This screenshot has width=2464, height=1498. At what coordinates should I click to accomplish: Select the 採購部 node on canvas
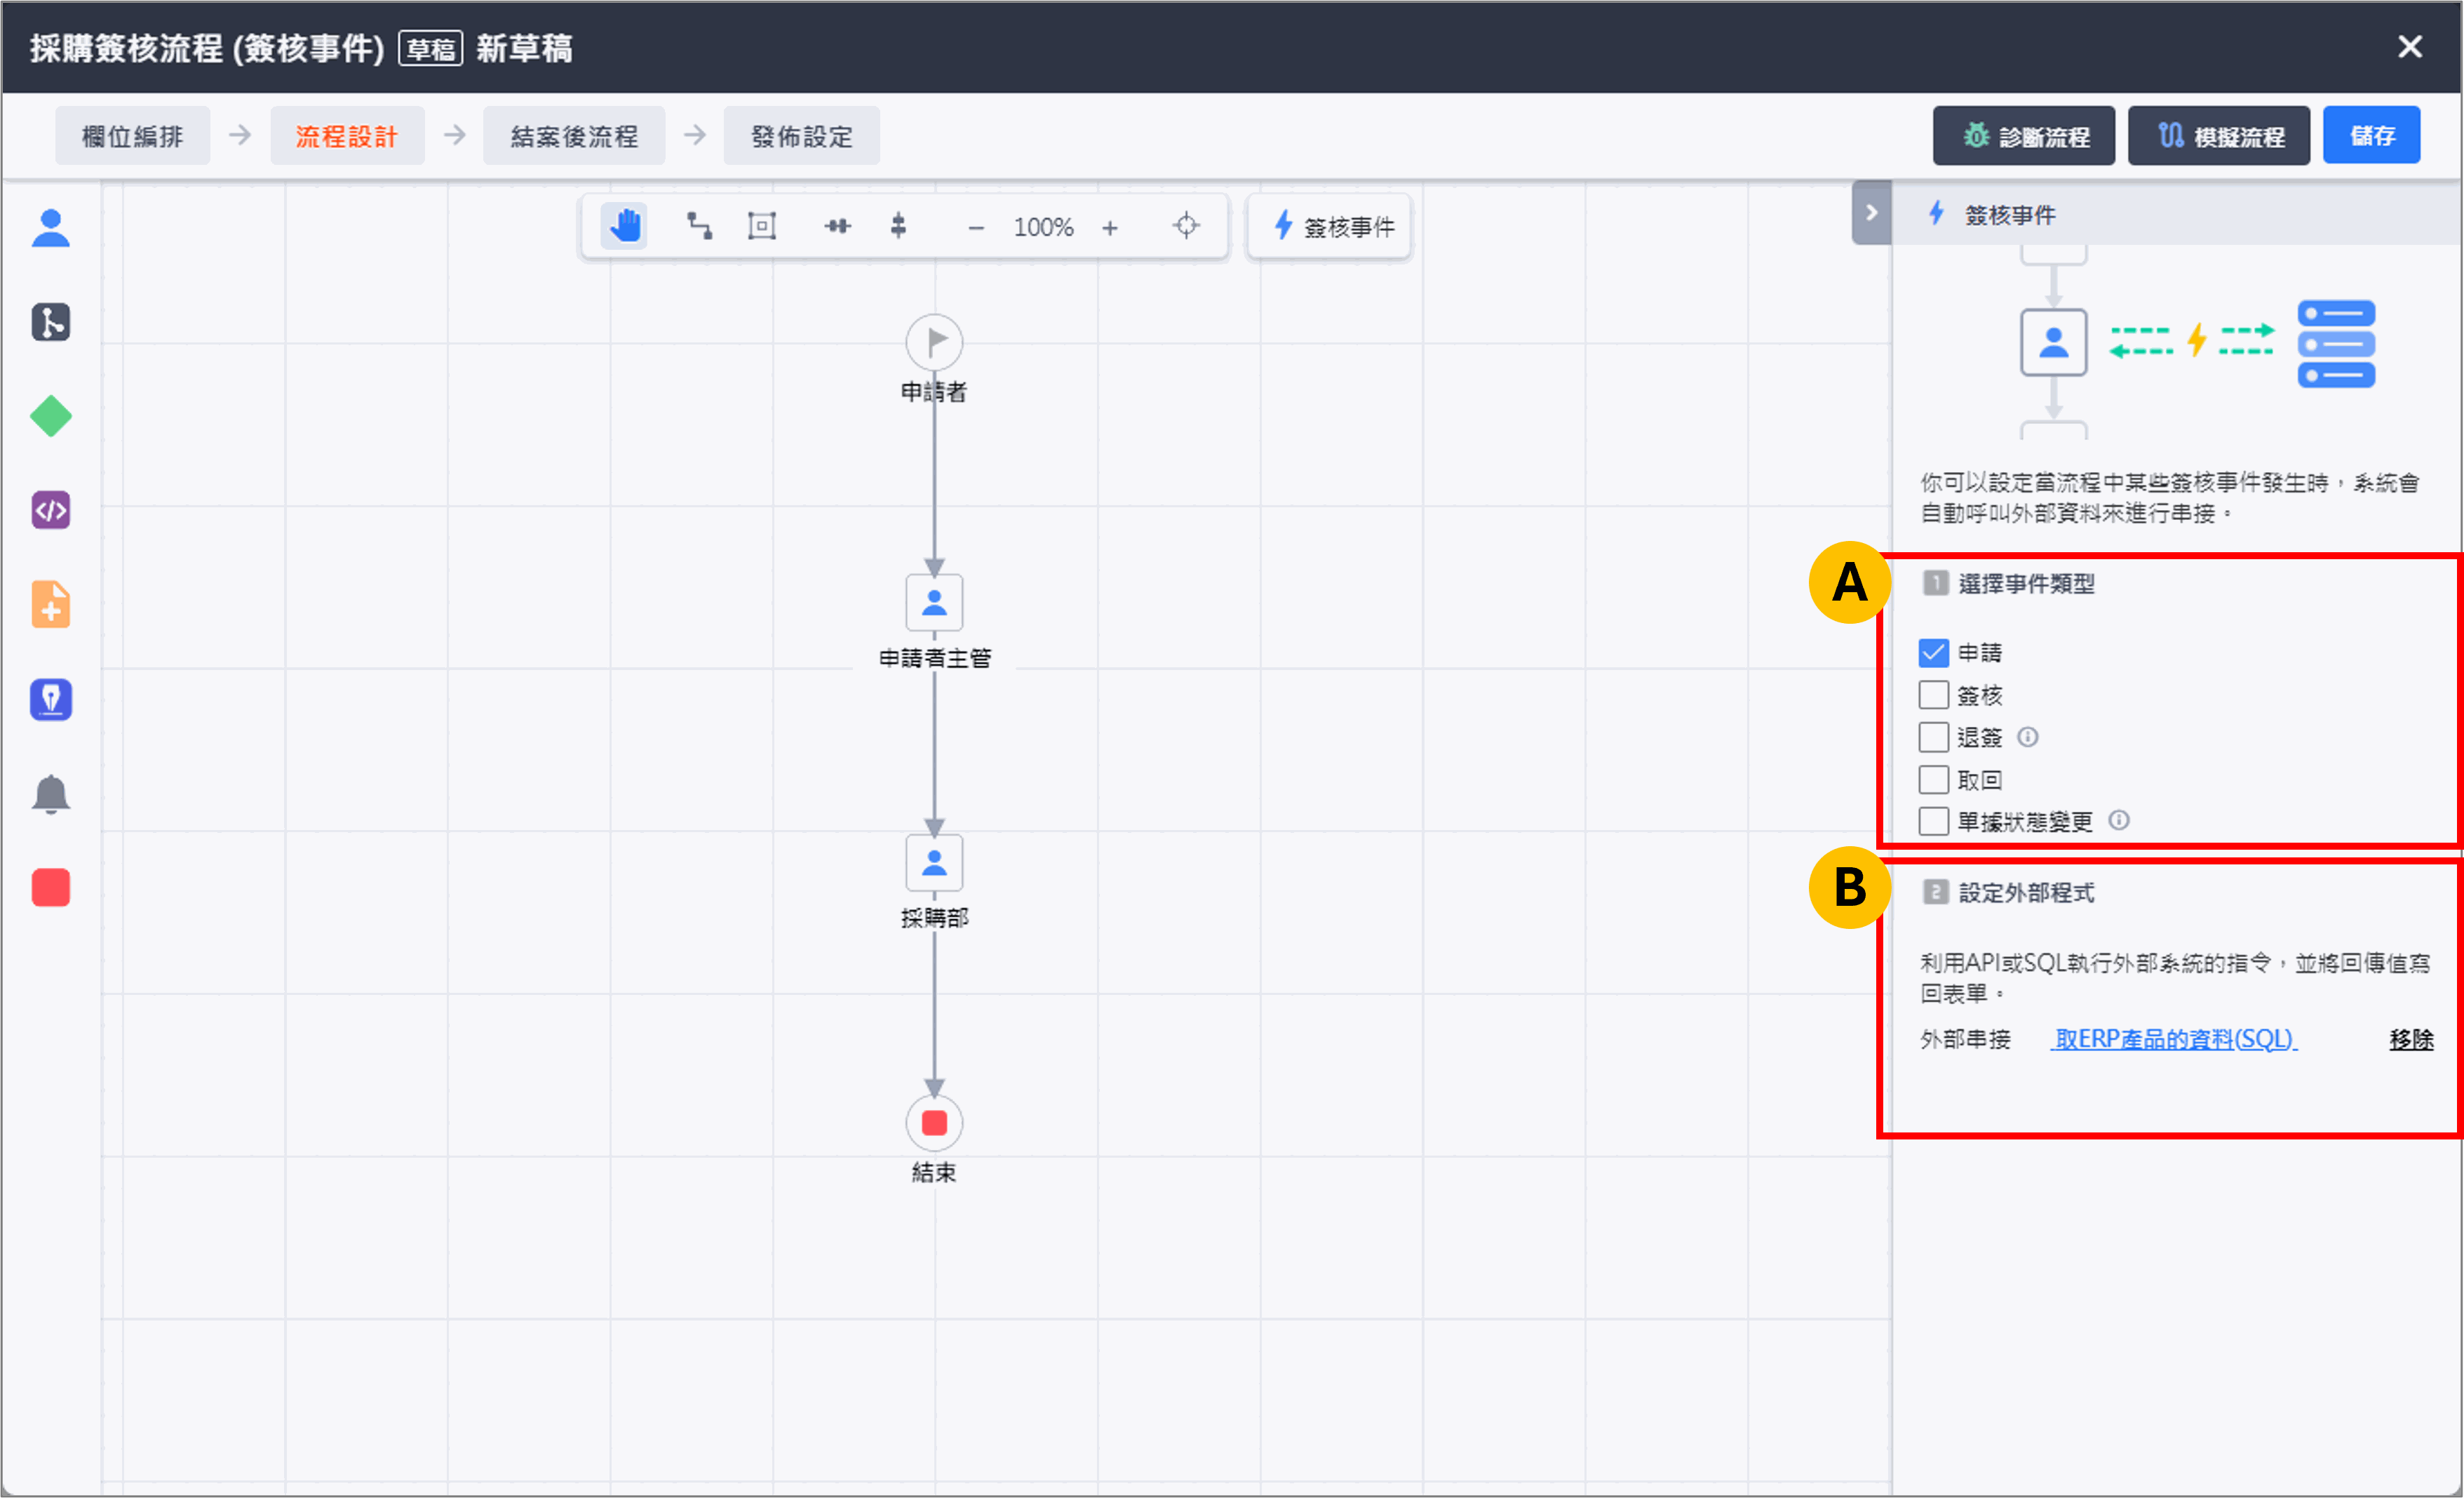click(934, 862)
